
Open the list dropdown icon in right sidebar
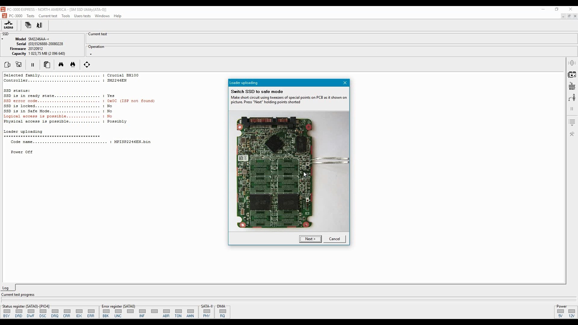[572, 122]
